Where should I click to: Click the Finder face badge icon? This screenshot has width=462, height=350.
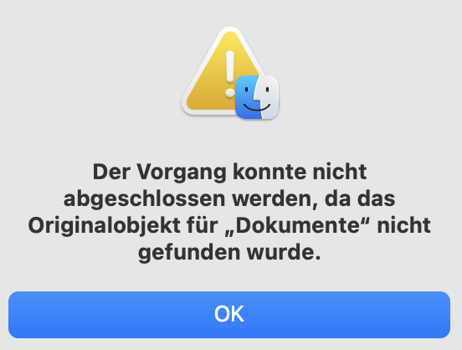pos(257,97)
